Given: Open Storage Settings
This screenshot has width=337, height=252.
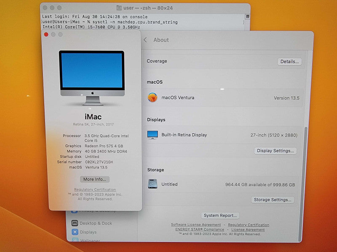Looking at the screenshot, I should pos(273,200).
